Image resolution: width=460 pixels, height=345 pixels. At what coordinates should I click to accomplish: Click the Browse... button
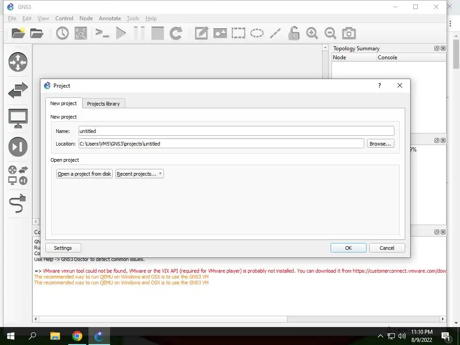point(380,144)
